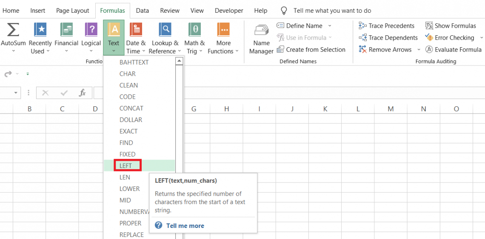The image size is (485, 239).
Task: Select LEFT from the Text function list
Action: point(126,165)
